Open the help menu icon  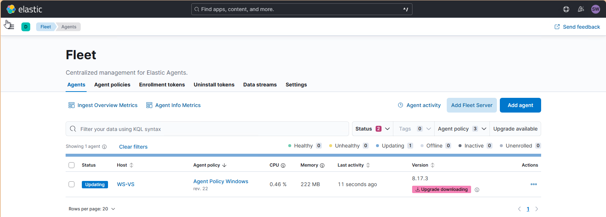tap(566, 9)
